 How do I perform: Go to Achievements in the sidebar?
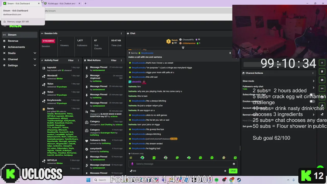19,47
